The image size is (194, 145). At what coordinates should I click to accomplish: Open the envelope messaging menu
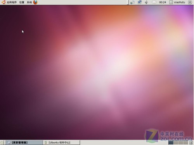pyautogui.click(x=154, y=2)
